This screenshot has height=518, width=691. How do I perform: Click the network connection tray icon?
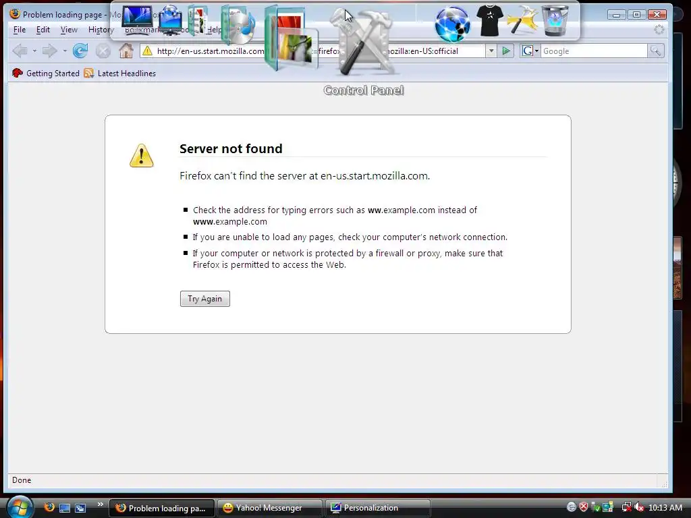point(626,507)
